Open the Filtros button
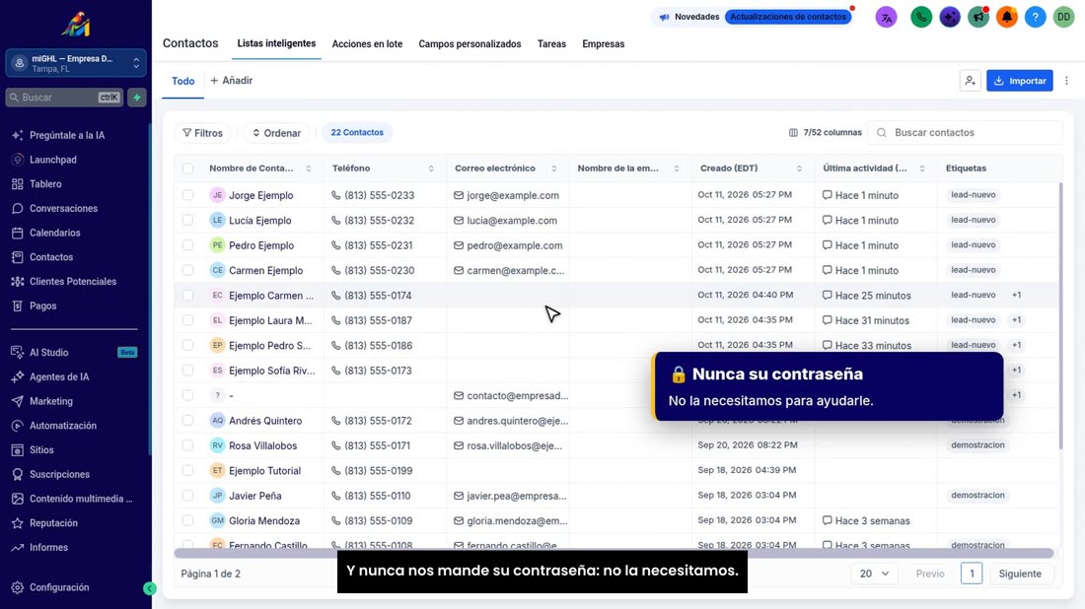 (x=203, y=133)
